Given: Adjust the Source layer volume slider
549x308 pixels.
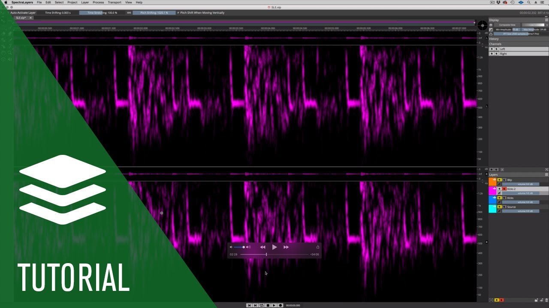Looking at the screenshot, I should [x=521, y=211].
